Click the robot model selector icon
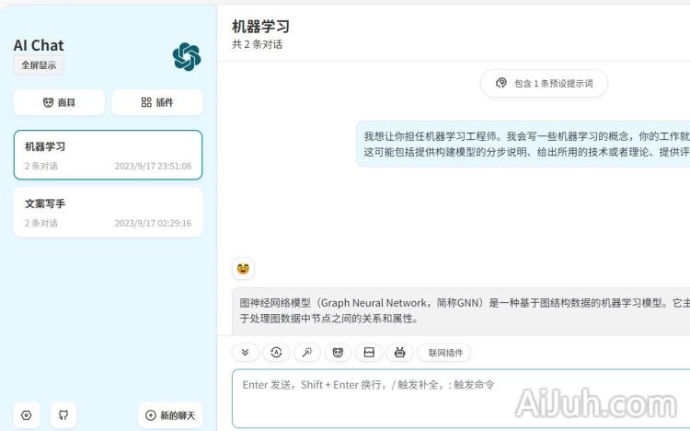Image resolution: width=690 pixels, height=431 pixels. tap(399, 353)
